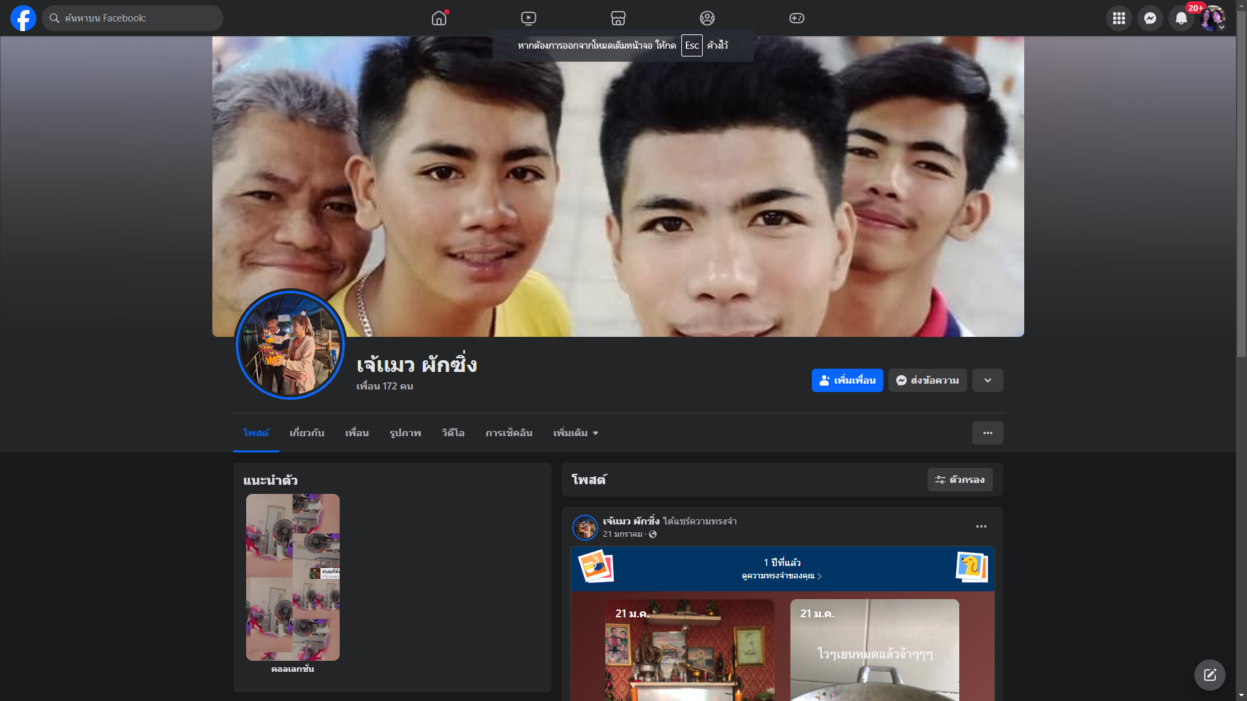This screenshot has height=701, width=1247.
Task: Click the ตัวกรอง filter button
Action: coord(960,480)
